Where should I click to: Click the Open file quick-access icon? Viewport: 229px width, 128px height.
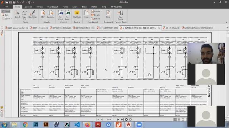pos(7,2)
